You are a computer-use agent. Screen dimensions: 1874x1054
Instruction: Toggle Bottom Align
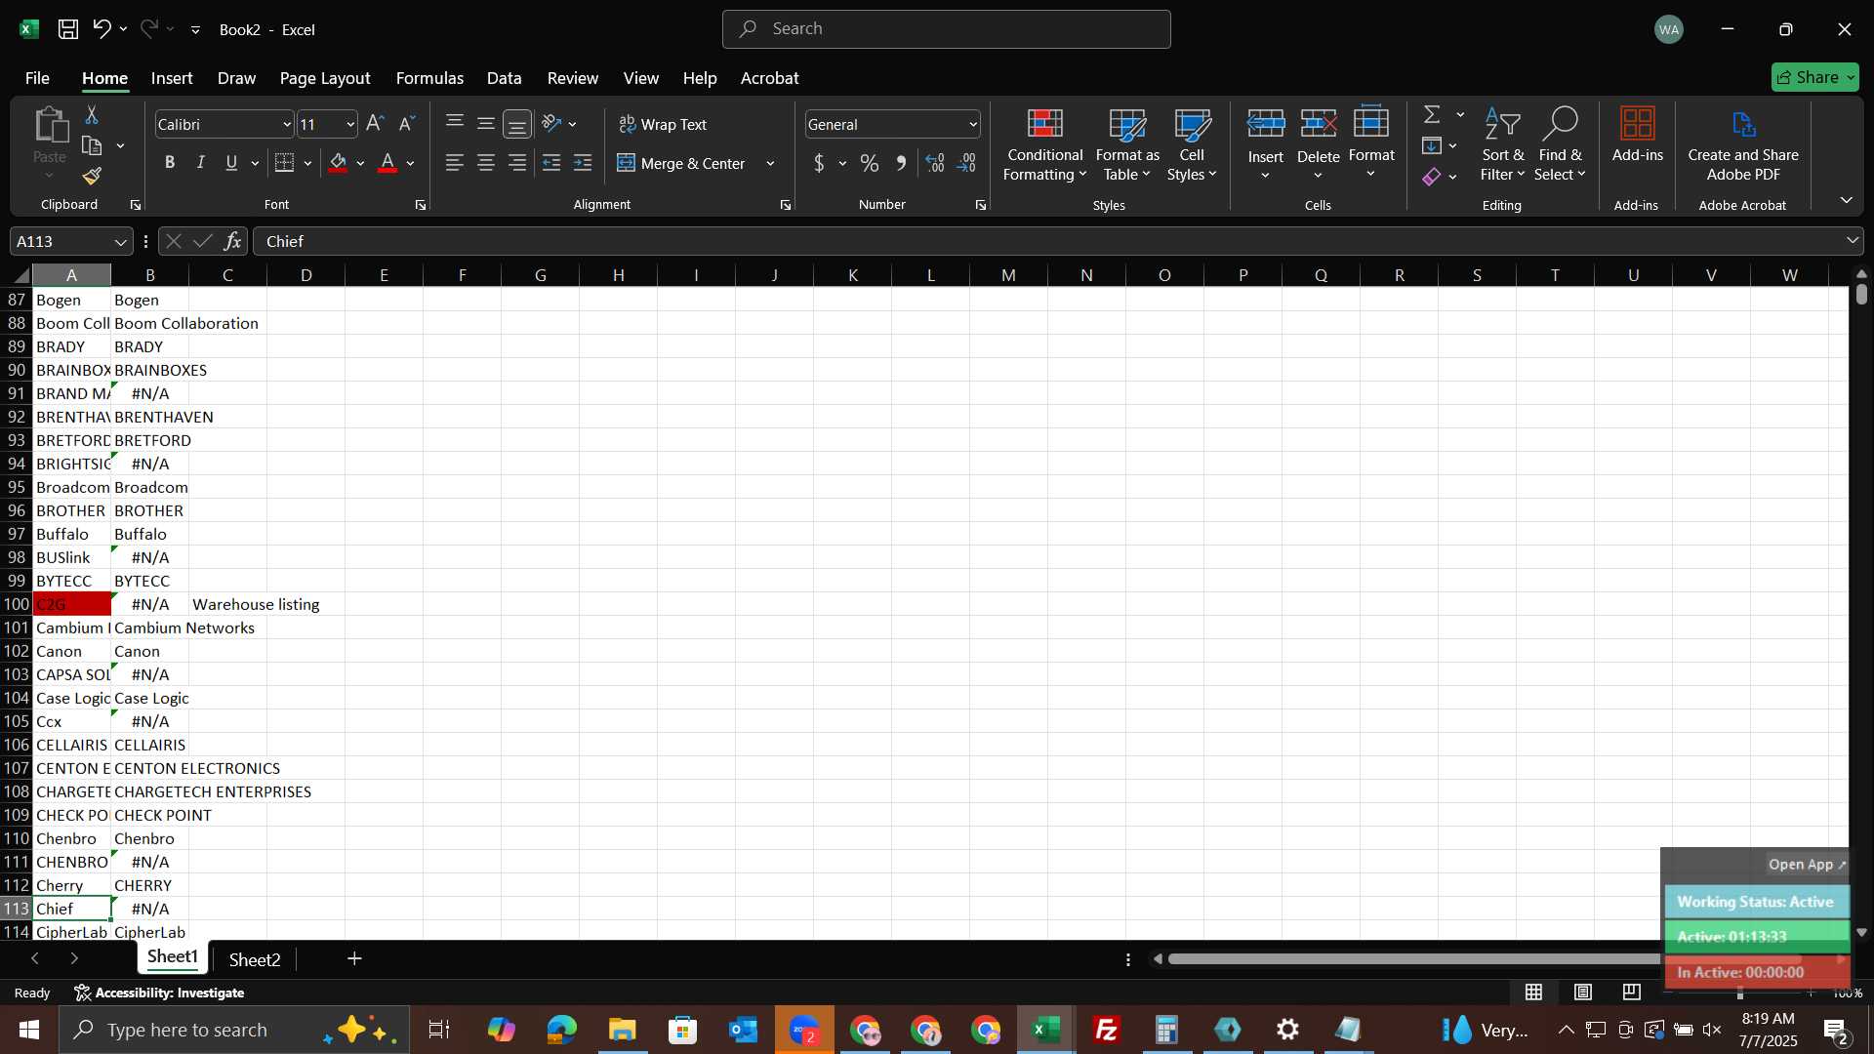point(517,124)
